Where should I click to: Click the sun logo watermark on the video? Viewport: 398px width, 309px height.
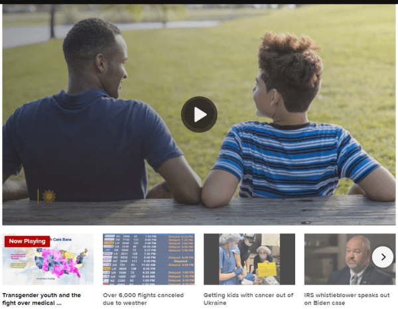tap(47, 196)
